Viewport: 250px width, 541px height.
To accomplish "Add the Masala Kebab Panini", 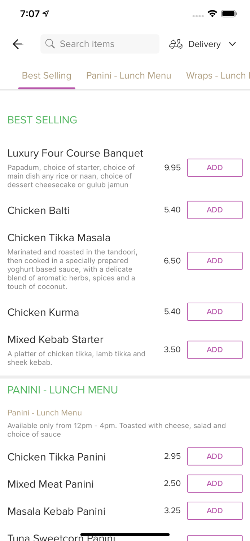I will 215,510.
